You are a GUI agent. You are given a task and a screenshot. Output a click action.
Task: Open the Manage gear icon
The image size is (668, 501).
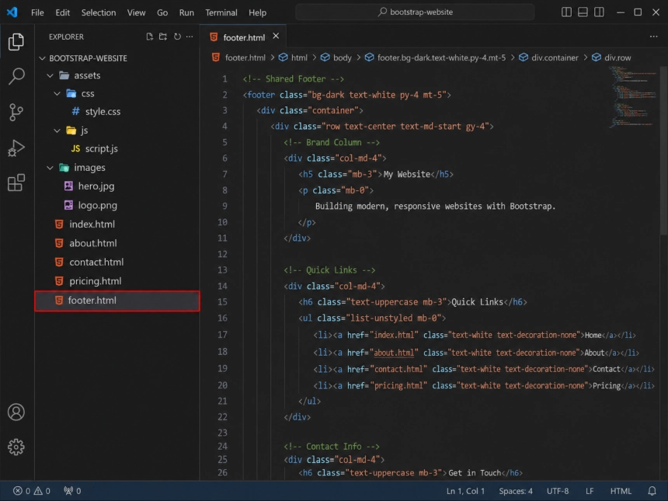tap(16, 447)
